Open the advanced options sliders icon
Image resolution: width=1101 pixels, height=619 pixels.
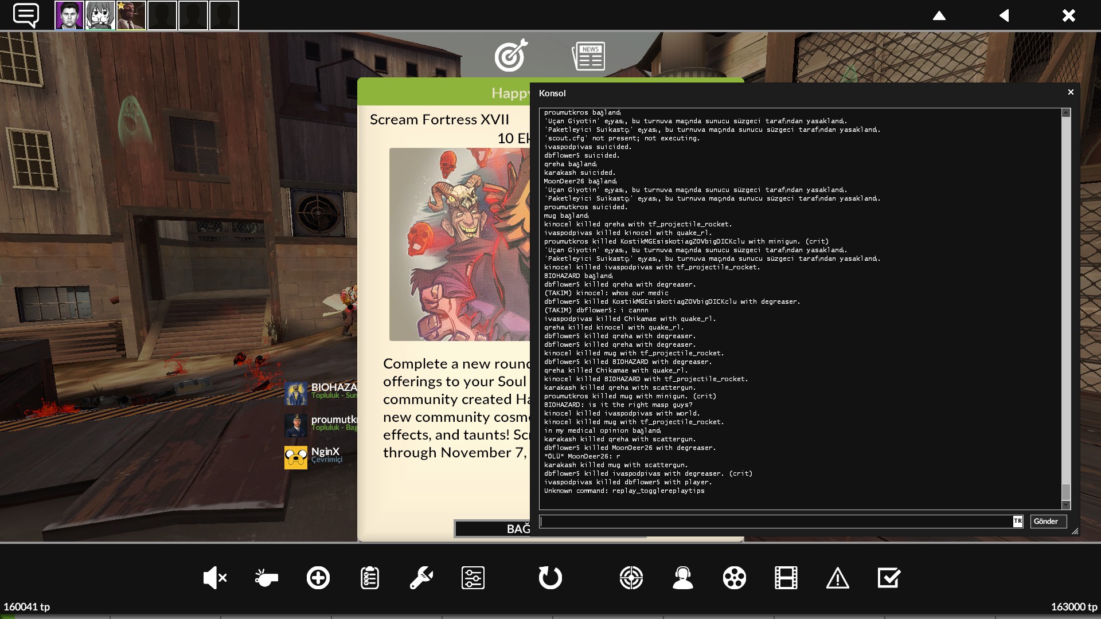[473, 578]
